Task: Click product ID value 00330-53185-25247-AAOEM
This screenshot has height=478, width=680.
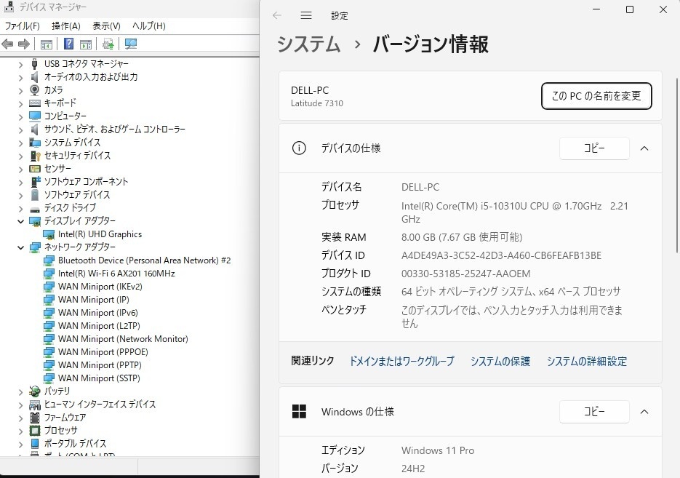Action: click(465, 274)
